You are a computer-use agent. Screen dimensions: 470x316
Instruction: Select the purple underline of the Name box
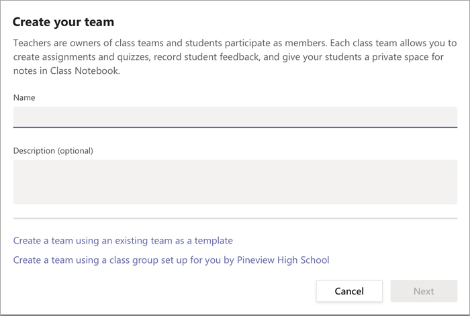pos(235,127)
